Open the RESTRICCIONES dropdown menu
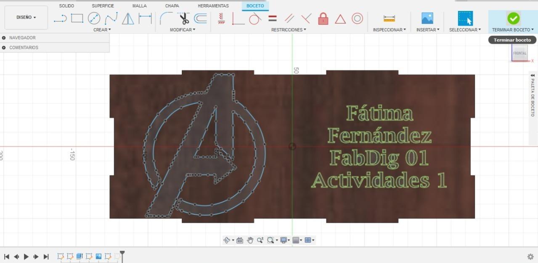This screenshot has width=538, height=263. point(289,30)
